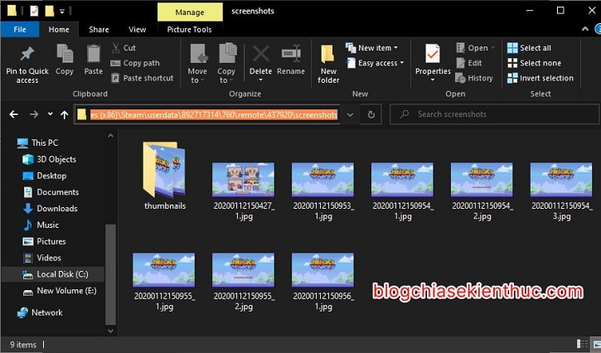Viewport: 601px width, 353px height.
Task: Click the Manage contextual tab
Action: click(190, 12)
